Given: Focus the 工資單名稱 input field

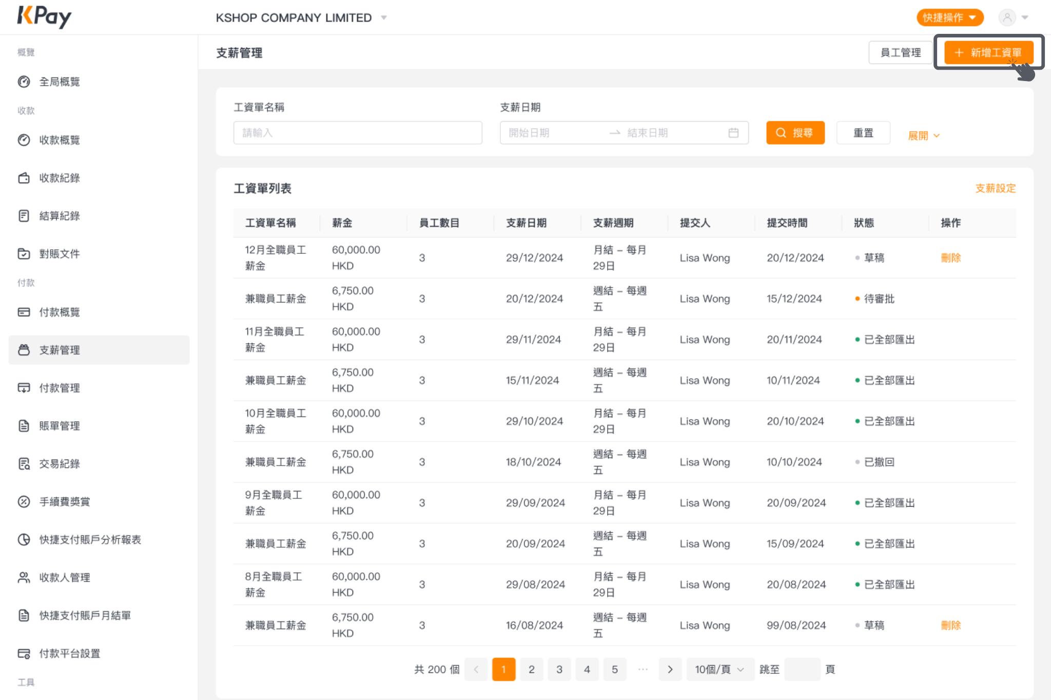Looking at the screenshot, I should pos(358,133).
